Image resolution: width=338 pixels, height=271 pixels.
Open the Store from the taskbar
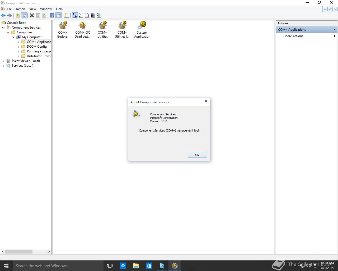149,266
